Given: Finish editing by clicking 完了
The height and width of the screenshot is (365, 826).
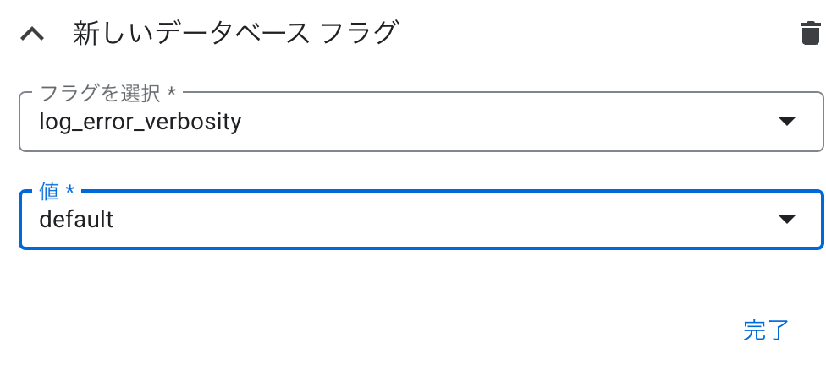Looking at the screenshot, I should click(766, 330).
